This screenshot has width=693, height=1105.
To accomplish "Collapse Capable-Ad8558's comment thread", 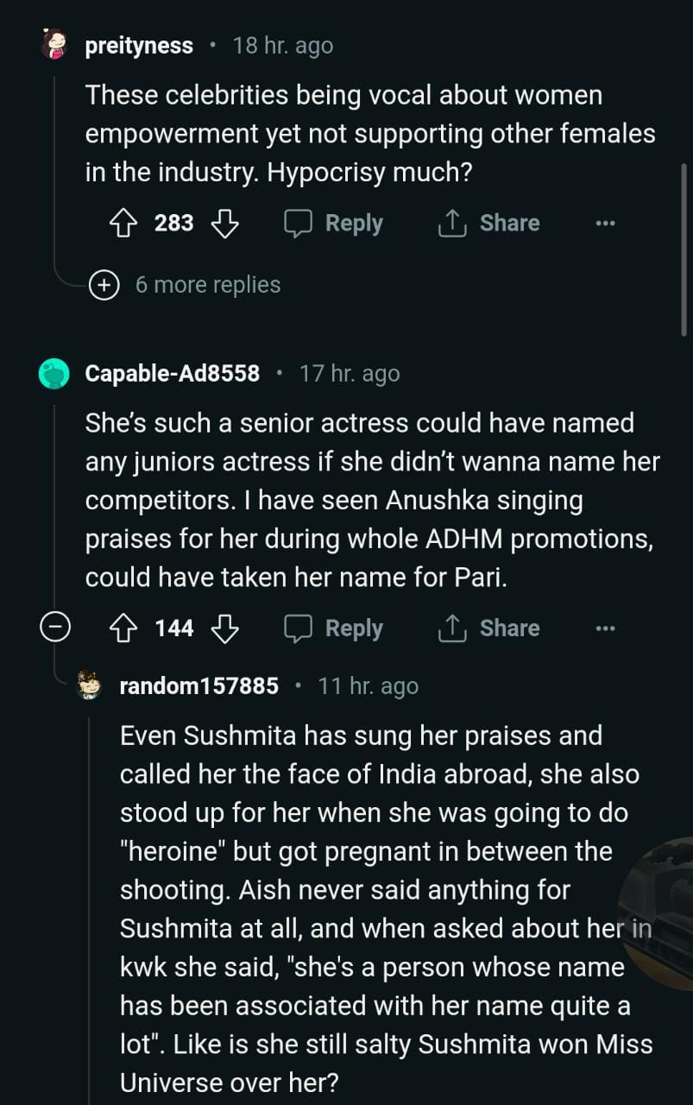I will [55, 628].
